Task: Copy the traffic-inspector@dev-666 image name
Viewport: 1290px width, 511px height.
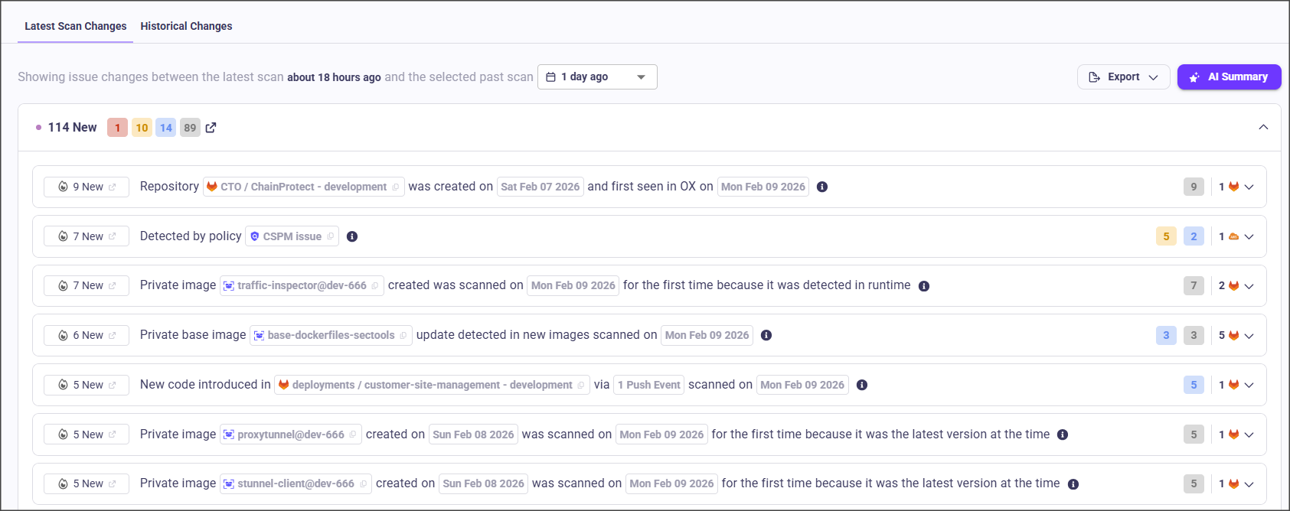Action: [375, 286]
